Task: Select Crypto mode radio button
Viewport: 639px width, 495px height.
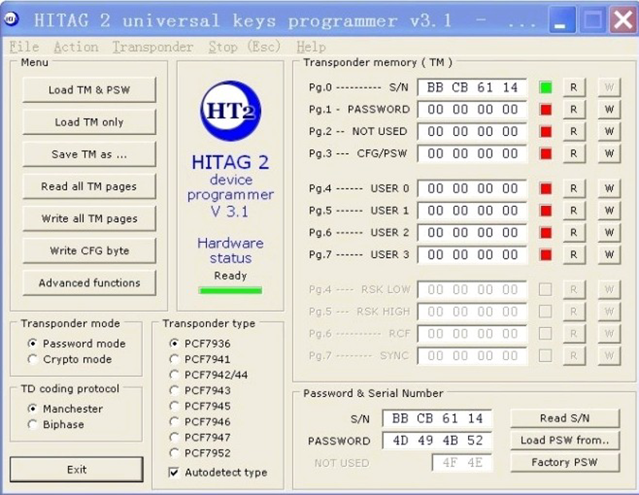Action: pos(33,359)
